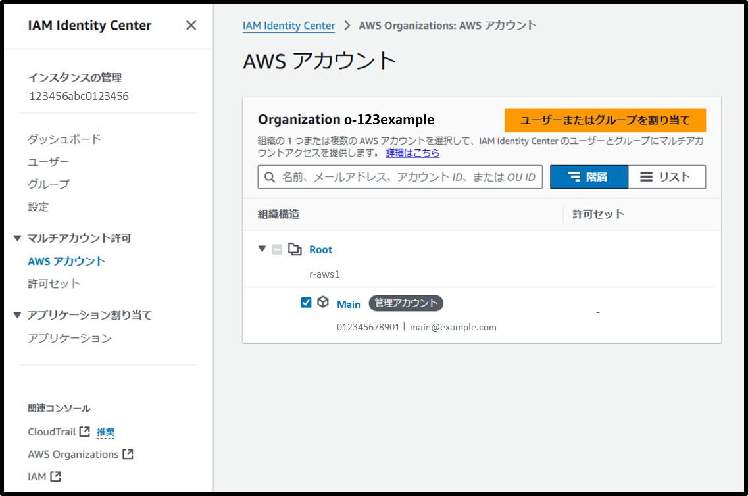Switch to 階層 hierarchy view
Screen dimensions: 748x496
pos(589,177)
